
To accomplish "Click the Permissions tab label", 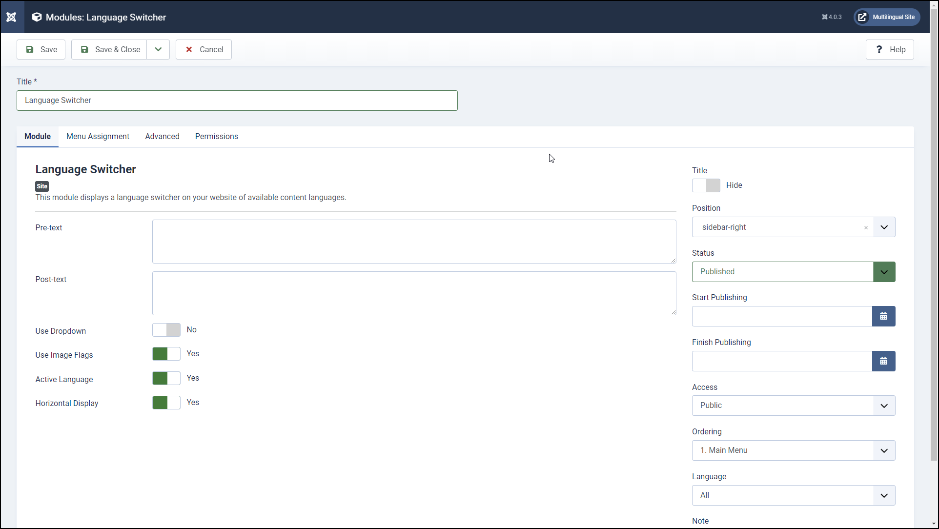I will tap(216, 136).
